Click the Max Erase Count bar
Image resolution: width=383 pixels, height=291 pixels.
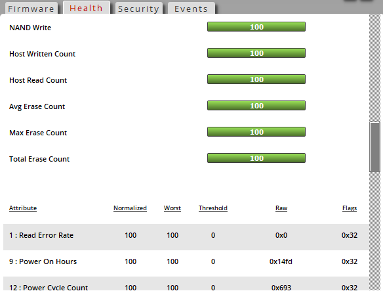pos(256,131)
